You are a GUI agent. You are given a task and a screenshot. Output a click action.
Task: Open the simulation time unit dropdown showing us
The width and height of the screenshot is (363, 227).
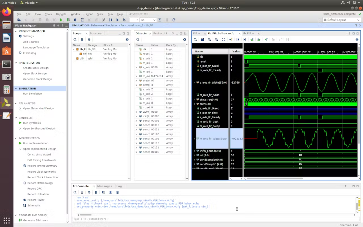click(149, 20)
